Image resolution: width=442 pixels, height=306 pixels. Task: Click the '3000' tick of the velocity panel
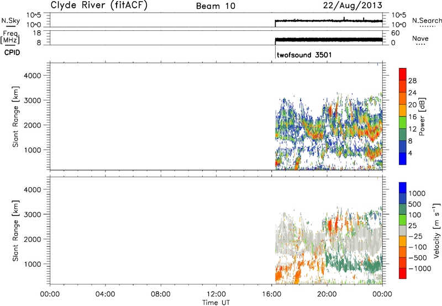point(33,214)
